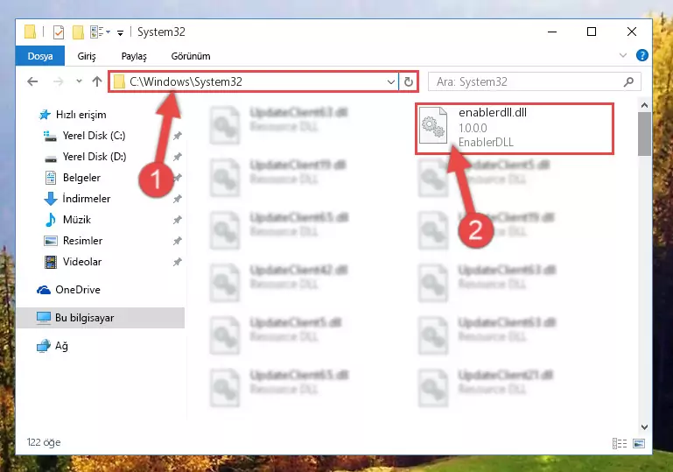
Task: Select OneDrive in navigation pane
Action: 78,290
